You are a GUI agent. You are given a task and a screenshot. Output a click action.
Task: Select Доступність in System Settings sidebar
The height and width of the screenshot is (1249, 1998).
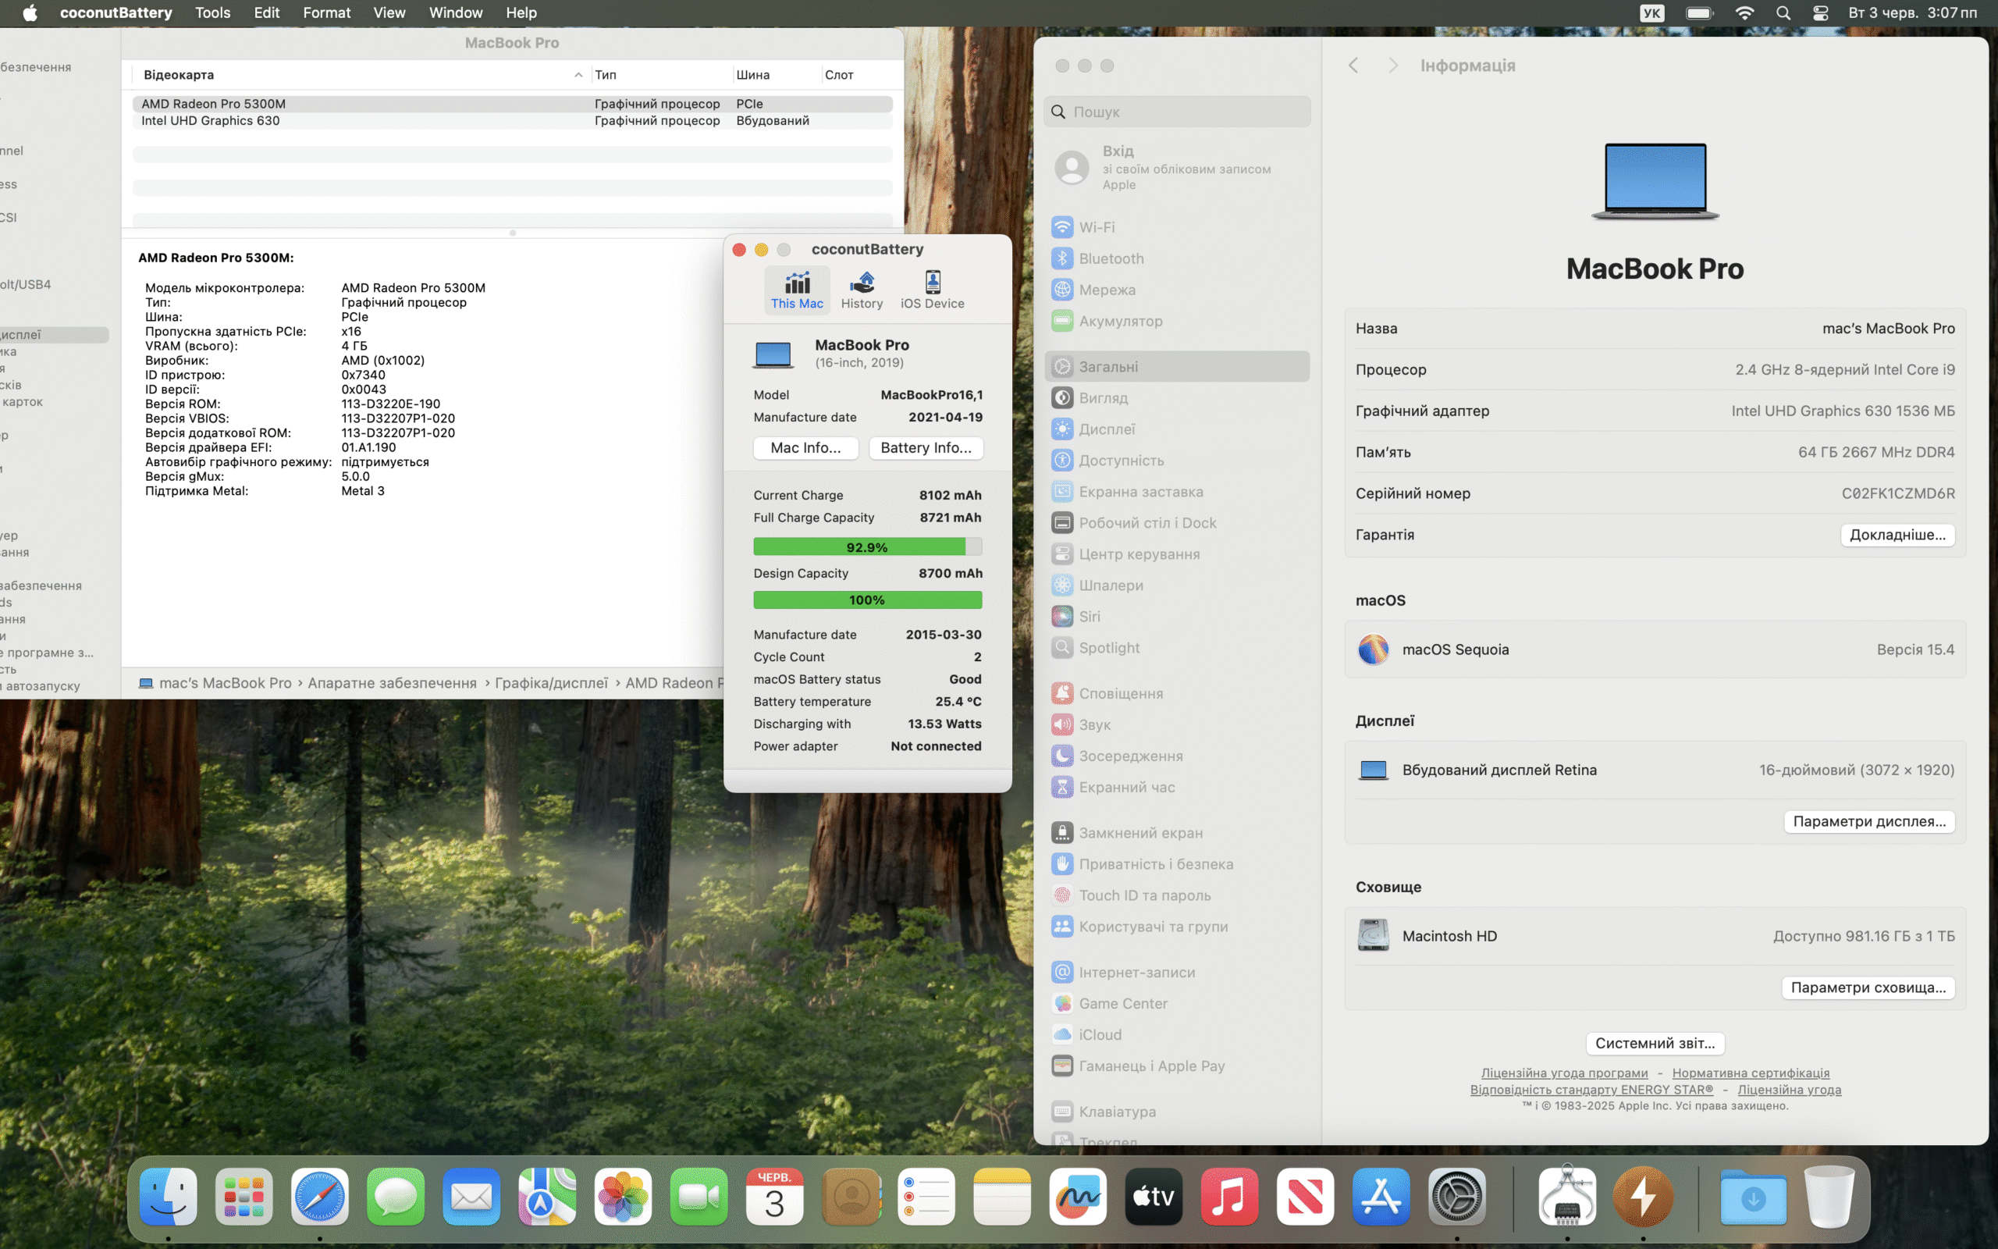coord(1176,461)
